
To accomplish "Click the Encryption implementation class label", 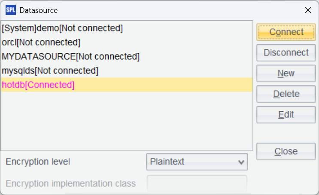I will (71, 184).
